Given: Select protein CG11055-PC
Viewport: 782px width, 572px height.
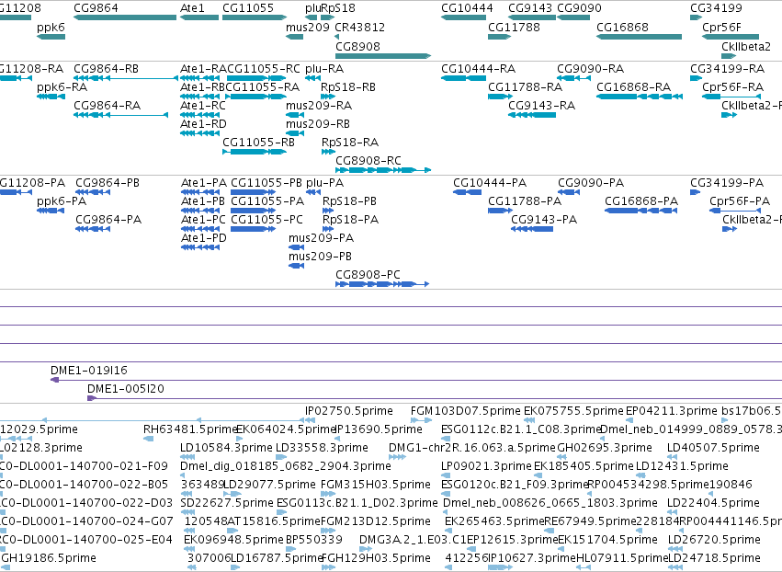Looking at the screenshot, I should pyautogui.click(x=253, y=229).
